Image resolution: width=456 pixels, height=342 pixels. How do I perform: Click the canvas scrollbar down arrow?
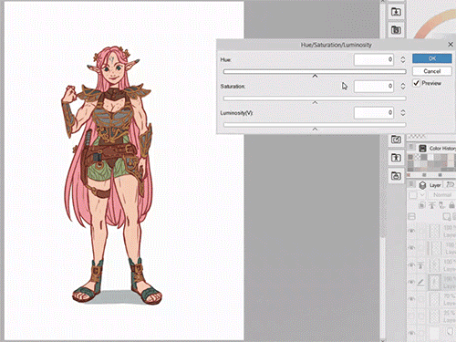(x=383, y=339)
